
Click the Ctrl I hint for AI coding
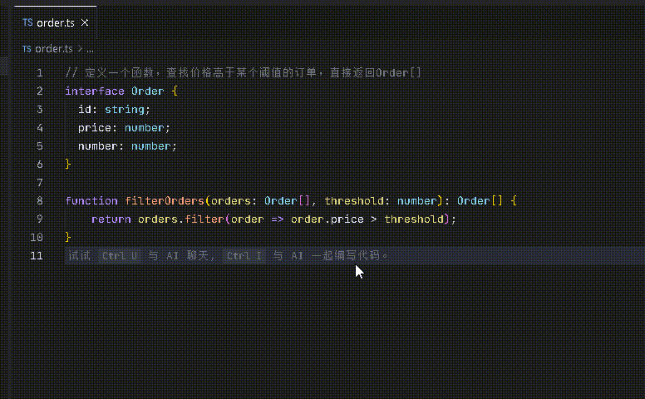point(244,256)
